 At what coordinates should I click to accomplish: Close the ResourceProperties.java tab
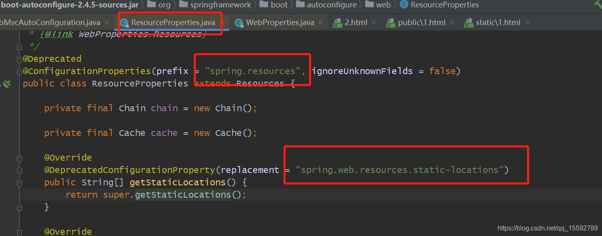(x=223, y=23)
